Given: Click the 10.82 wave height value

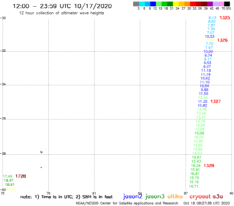Looking at the screenshot, I should (202, 106).
